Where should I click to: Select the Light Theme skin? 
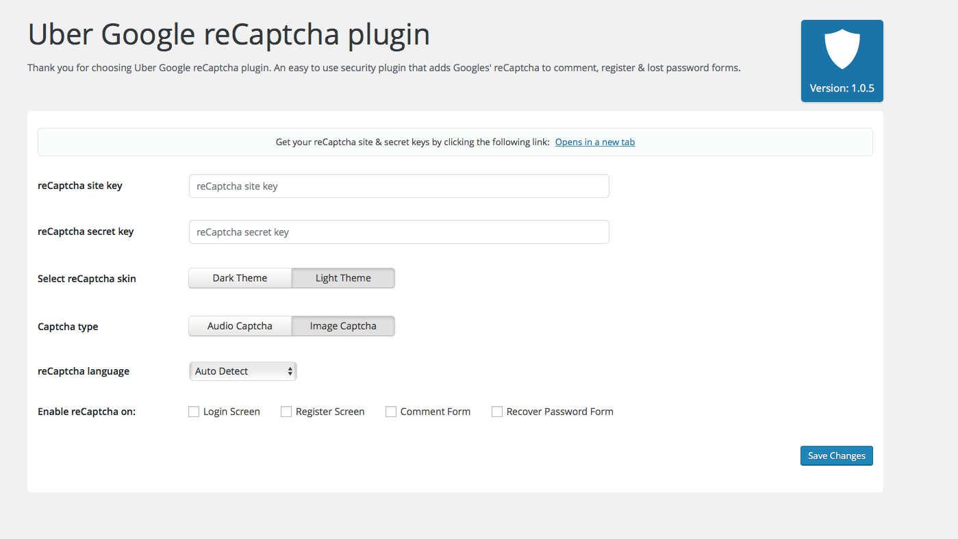click(x=343, y=278)
